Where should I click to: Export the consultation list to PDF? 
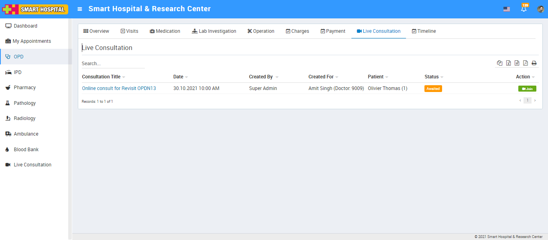pyautogui.click(x=525, y=63)
